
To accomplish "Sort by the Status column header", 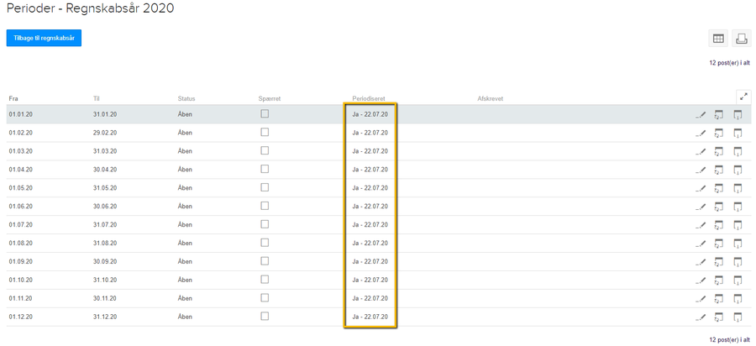I will 186,99.
